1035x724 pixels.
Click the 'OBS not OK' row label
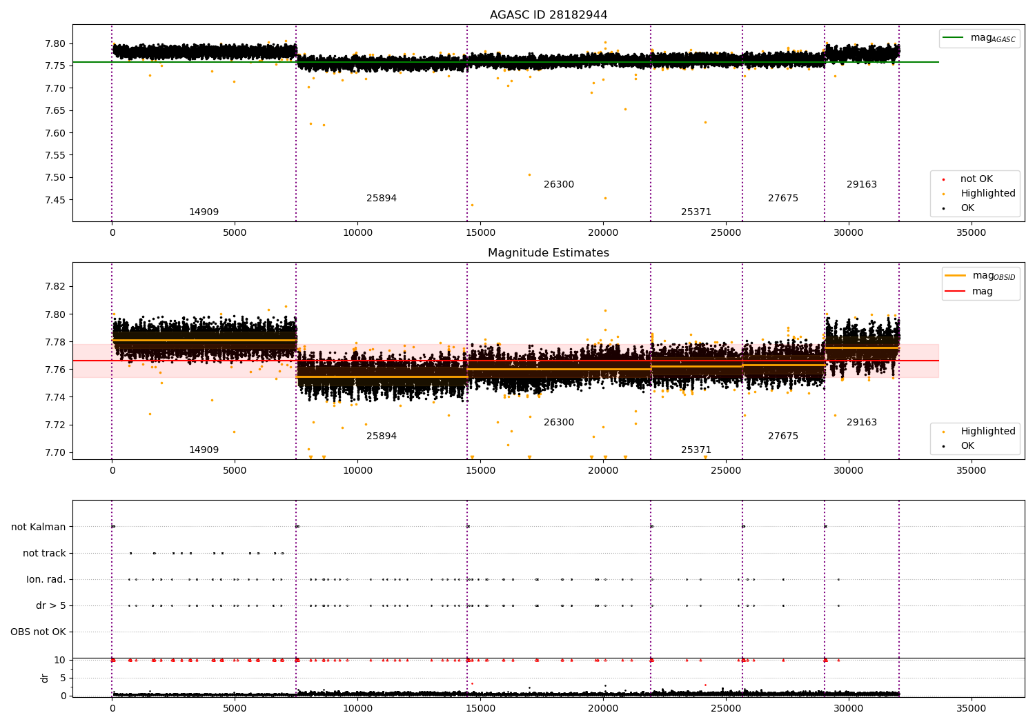pos(39,632)
